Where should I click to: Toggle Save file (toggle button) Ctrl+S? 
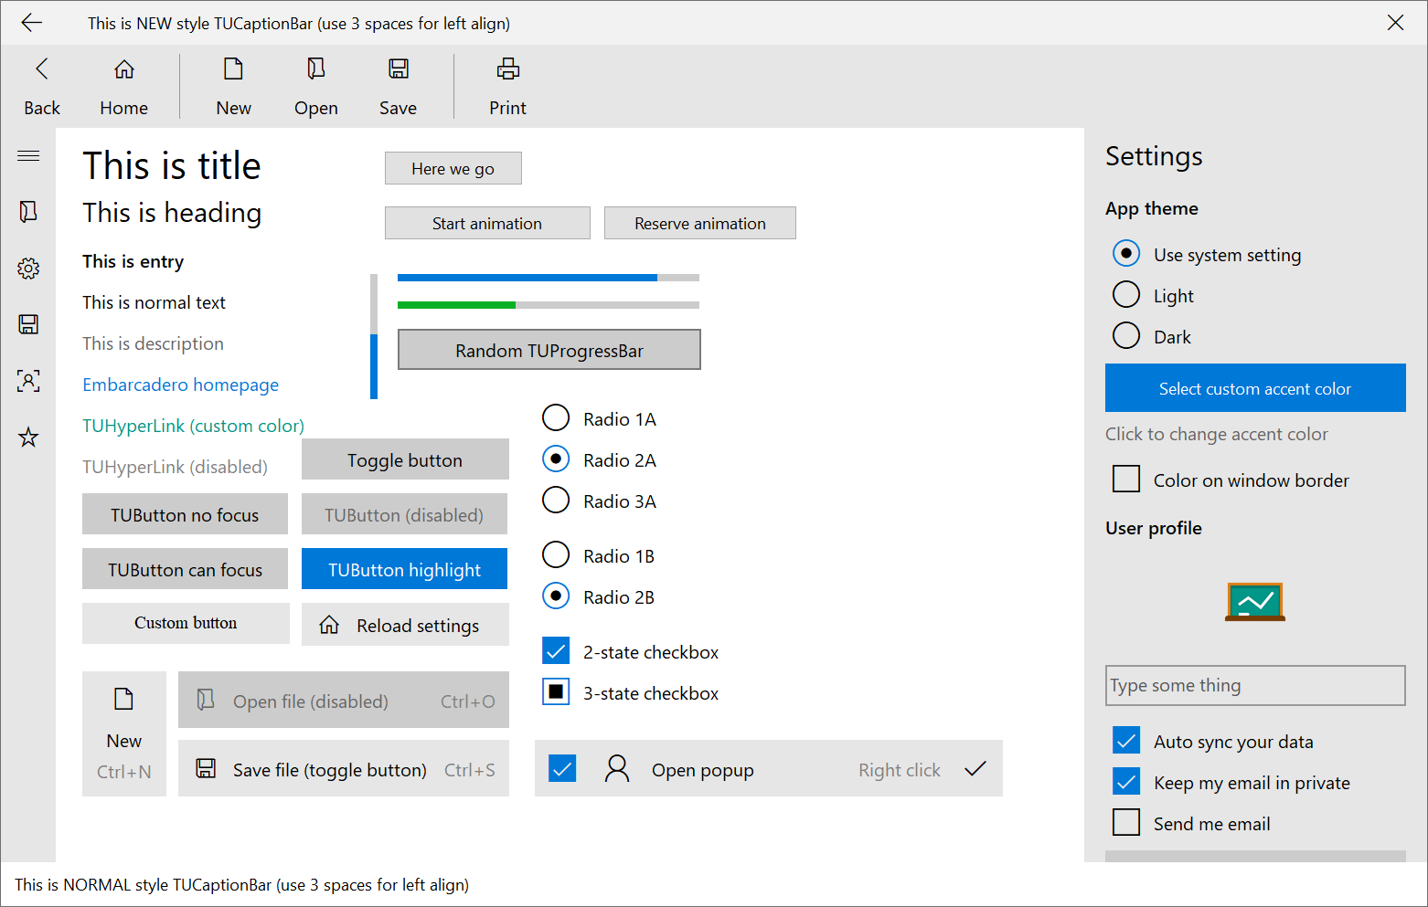pyautogui.click(x=344, y=769)
